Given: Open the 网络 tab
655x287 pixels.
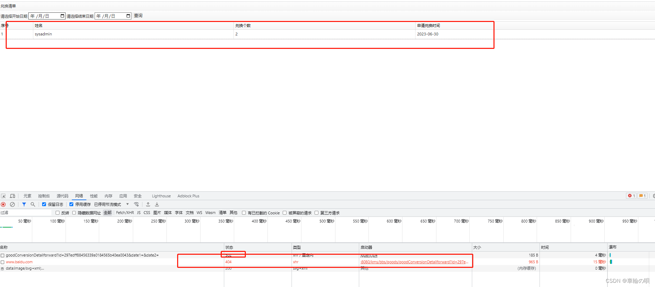Looking at the screenshot, I should [79, 196].
